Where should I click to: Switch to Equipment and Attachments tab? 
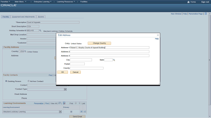coord(23,17)
